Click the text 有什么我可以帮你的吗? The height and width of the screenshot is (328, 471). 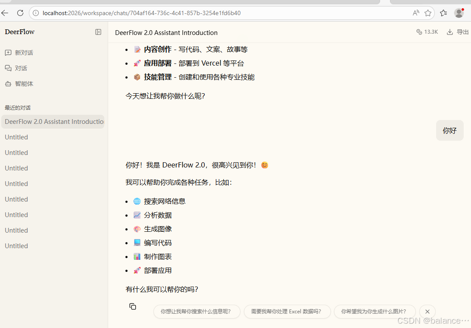(x=162, y=289)
